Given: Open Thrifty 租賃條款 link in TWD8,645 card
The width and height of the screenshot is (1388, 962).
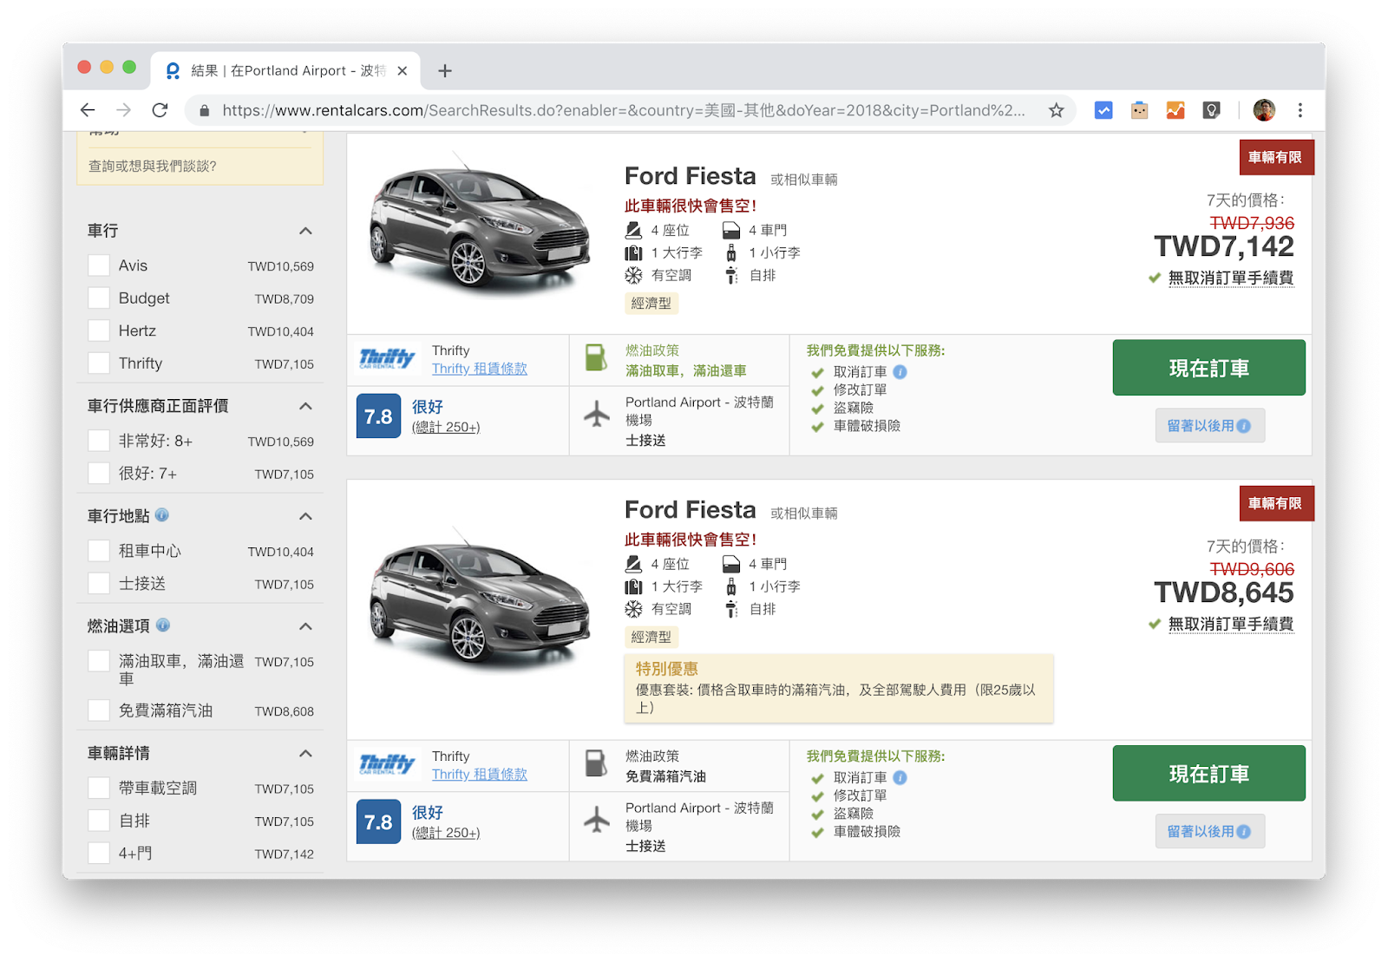Looking at the screenshot, I should [x=480, y=775].
